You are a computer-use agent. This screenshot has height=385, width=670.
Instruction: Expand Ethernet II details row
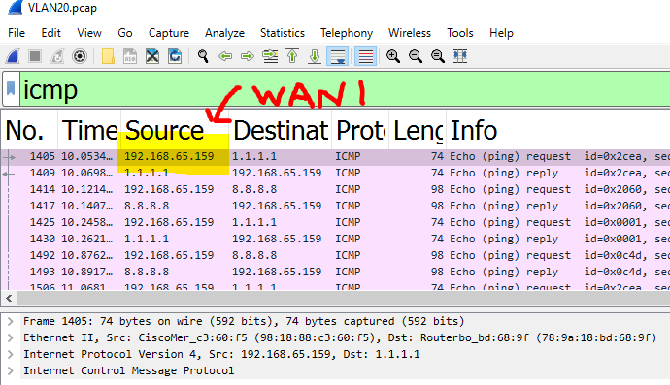[x=11, y=337]
